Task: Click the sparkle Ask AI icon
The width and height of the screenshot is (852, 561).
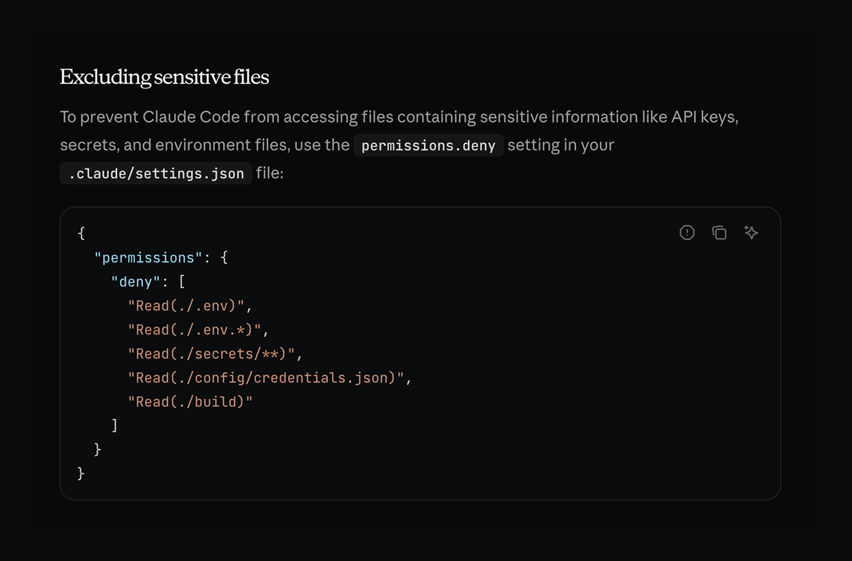Action: pos(751,232)
